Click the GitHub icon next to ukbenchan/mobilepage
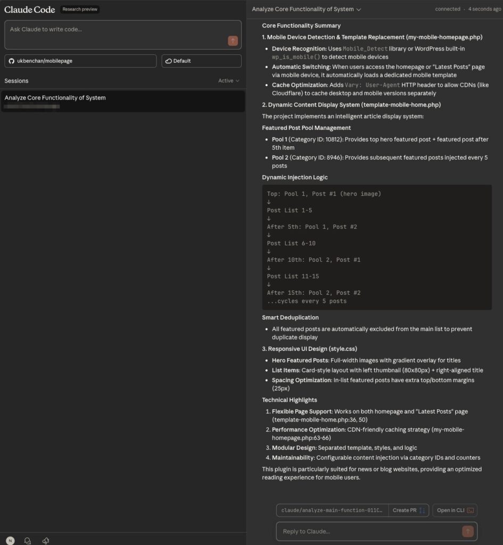Viewport: 503px width, 545px height. coord(12,61)
